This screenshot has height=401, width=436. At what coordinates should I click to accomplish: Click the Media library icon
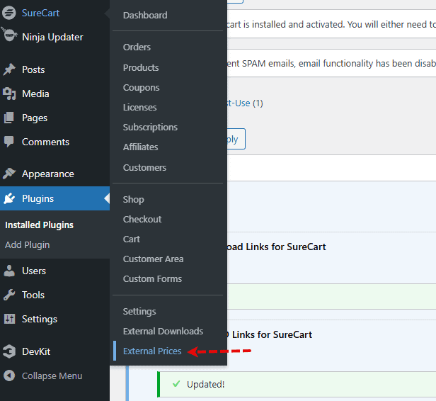click(9, 94)
